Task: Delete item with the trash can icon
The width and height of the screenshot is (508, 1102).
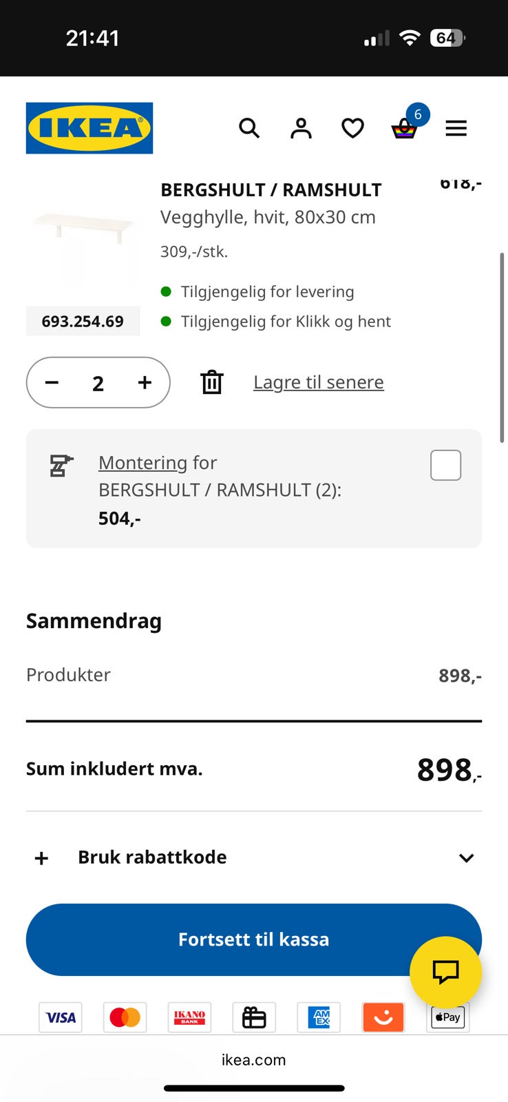Action: tap(211, 382)
